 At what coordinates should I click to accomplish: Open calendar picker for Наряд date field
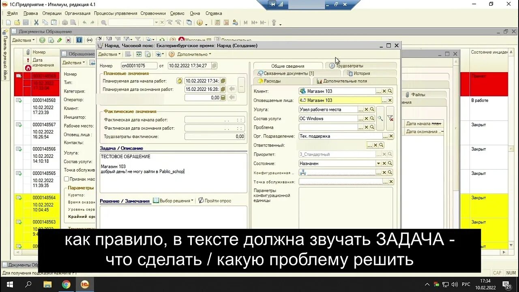[214, 66]
